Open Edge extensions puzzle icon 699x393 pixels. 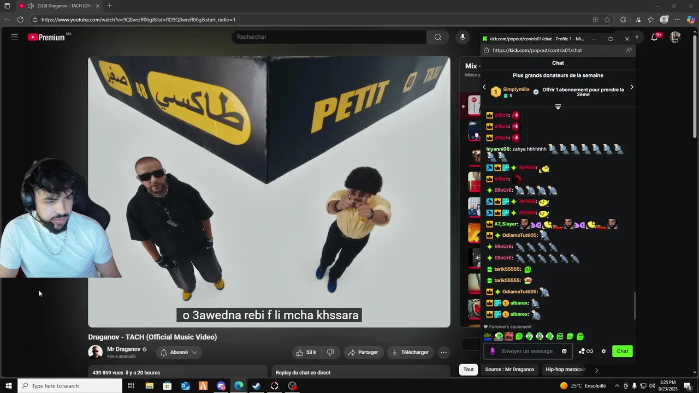[x=623, y=20]
